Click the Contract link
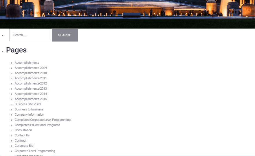The width and height of the screenshot is (255, 156). pyautogui.click(x=20, y=140)
